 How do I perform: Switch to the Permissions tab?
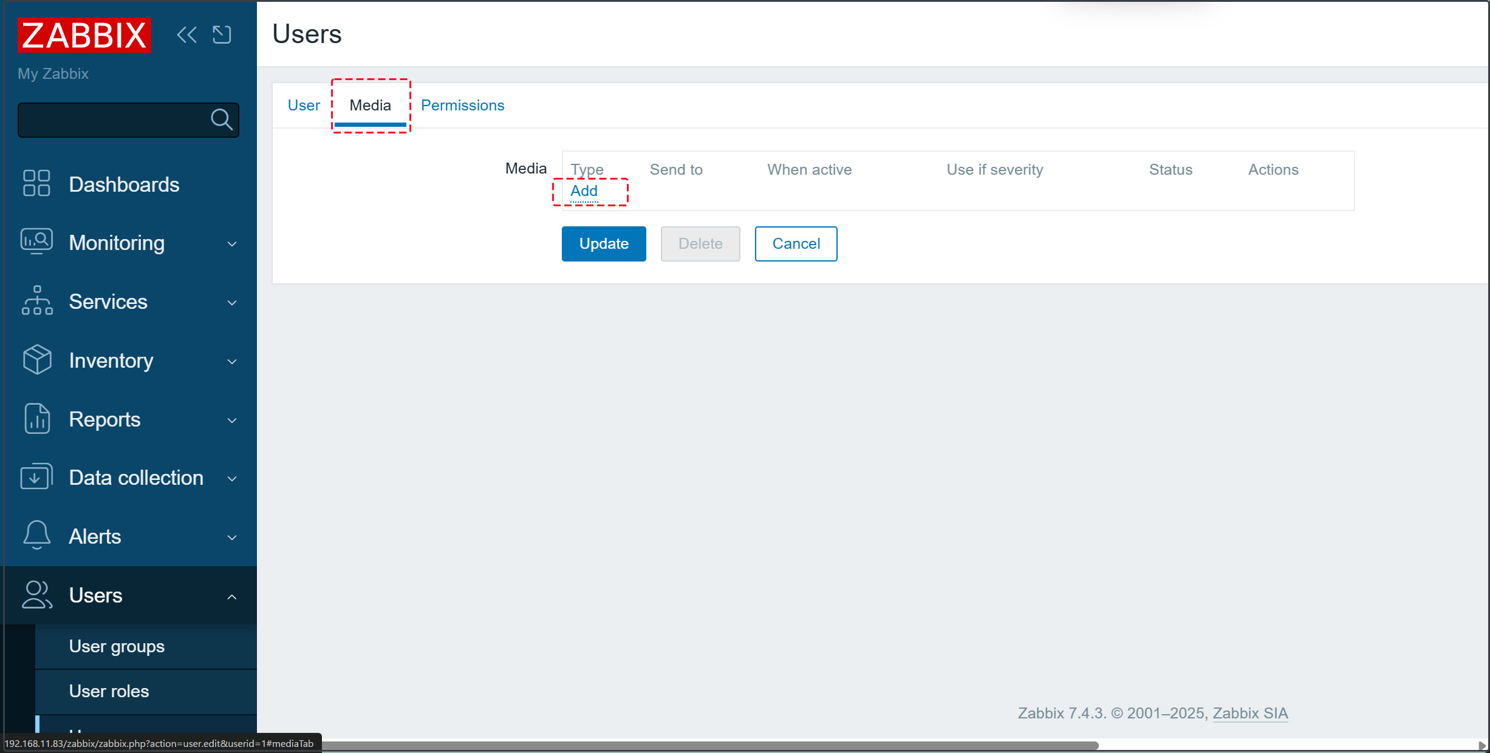462,106
